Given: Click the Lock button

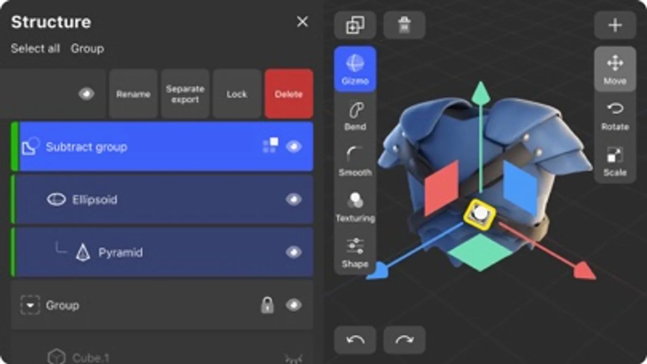Looking at the screenshot, I should [237, 94].
